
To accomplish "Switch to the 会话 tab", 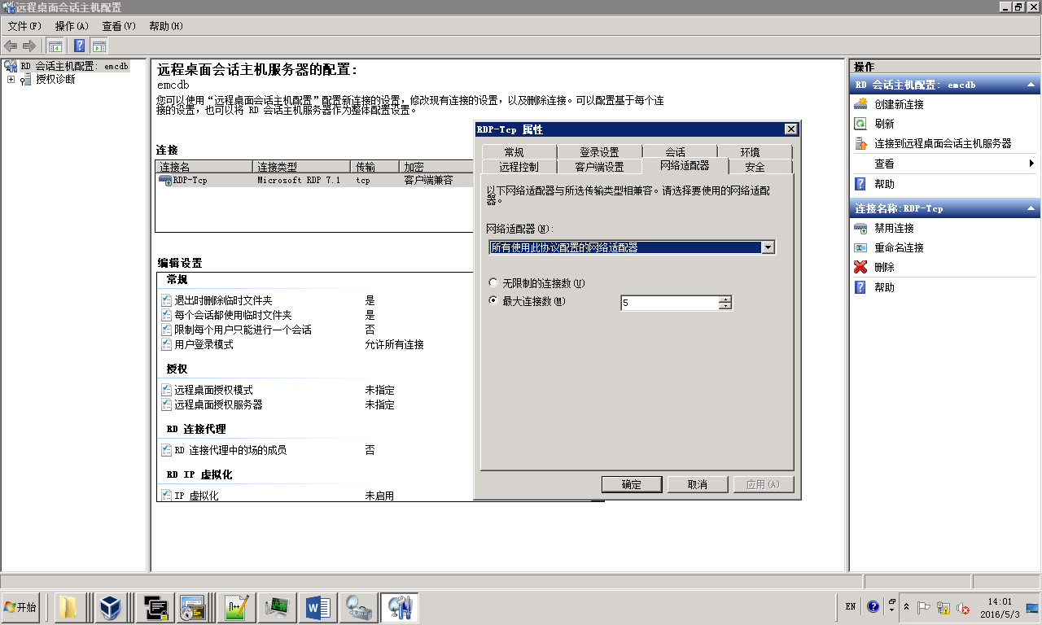I will point(680,152).
